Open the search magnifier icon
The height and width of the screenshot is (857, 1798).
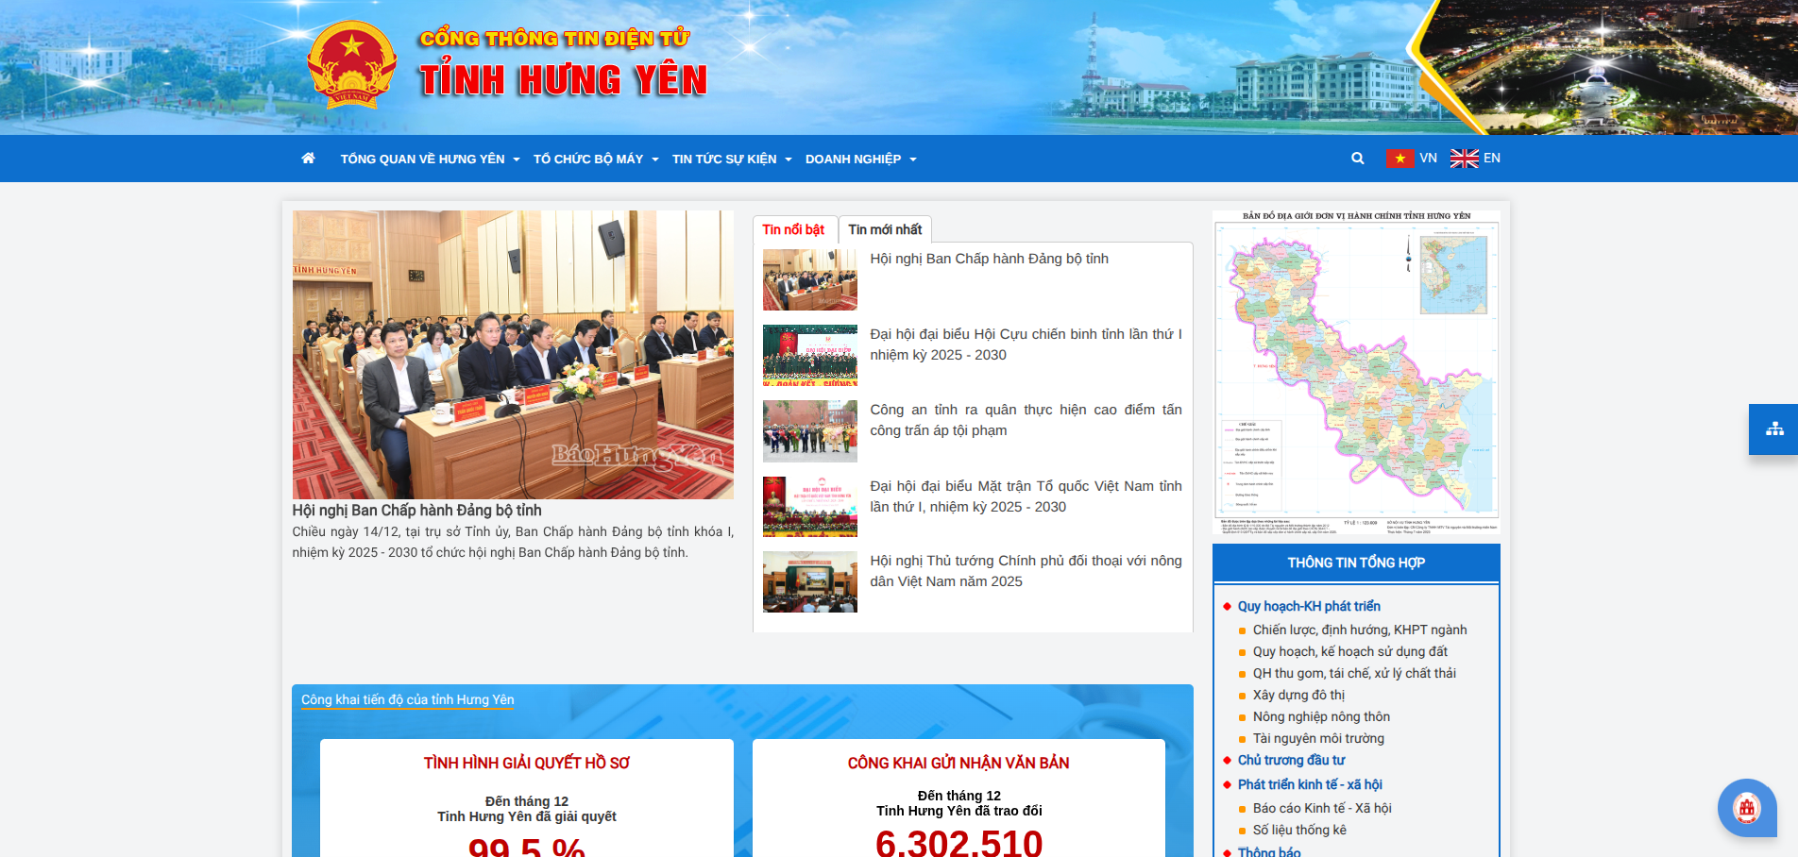coord(1357,159)
